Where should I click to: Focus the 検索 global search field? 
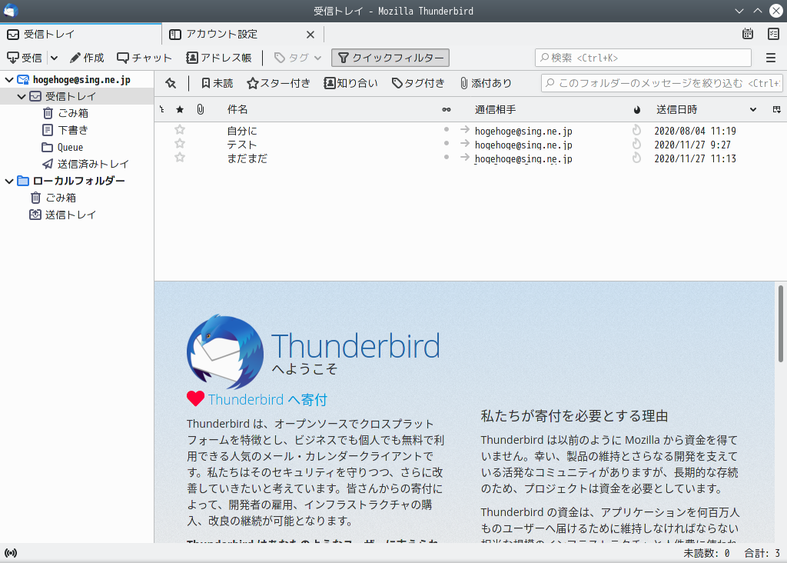[x=643, y=58]
